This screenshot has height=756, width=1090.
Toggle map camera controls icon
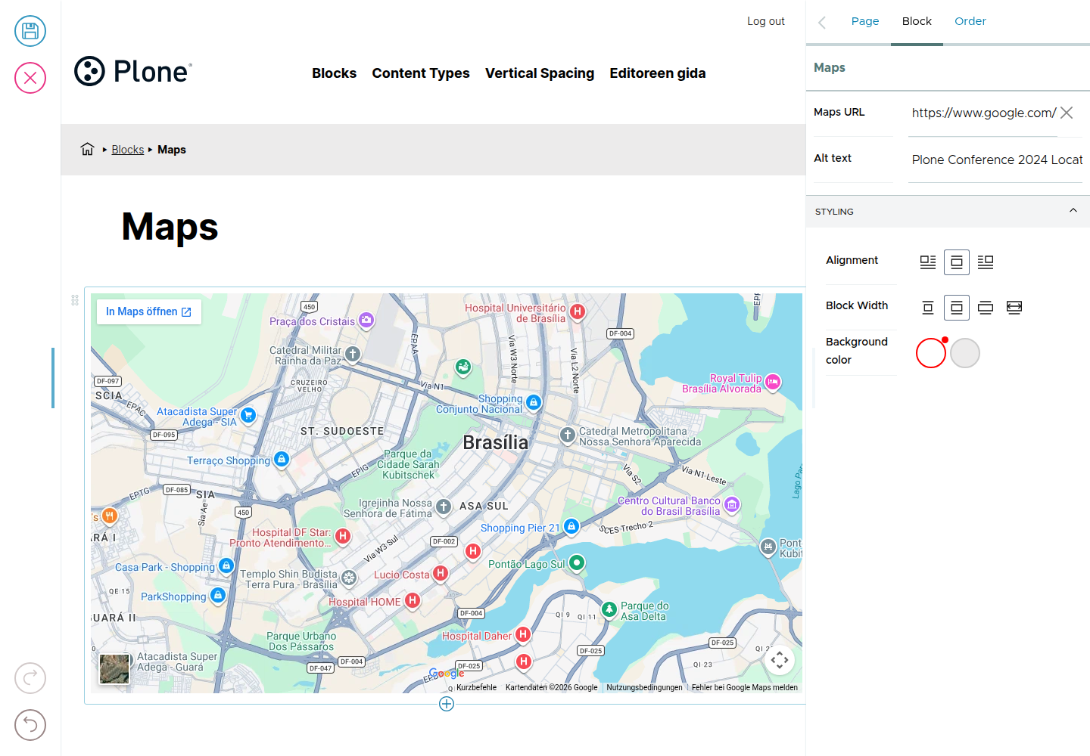tap(780, 660)
